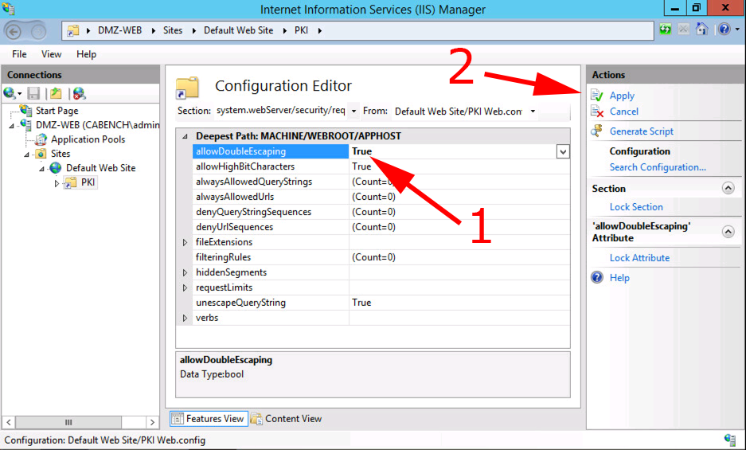
Task: Click the Save floppy disk icon in Connections
Action: 33,93
